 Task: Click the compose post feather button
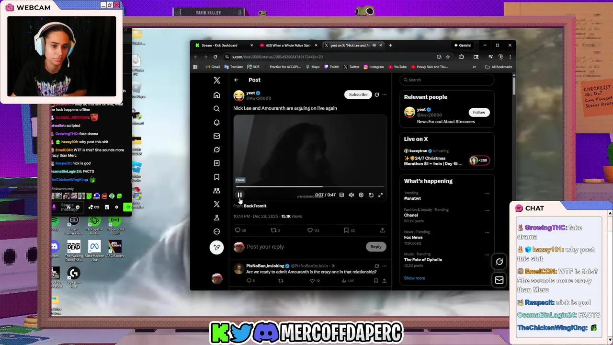click(x=216, y=247)
